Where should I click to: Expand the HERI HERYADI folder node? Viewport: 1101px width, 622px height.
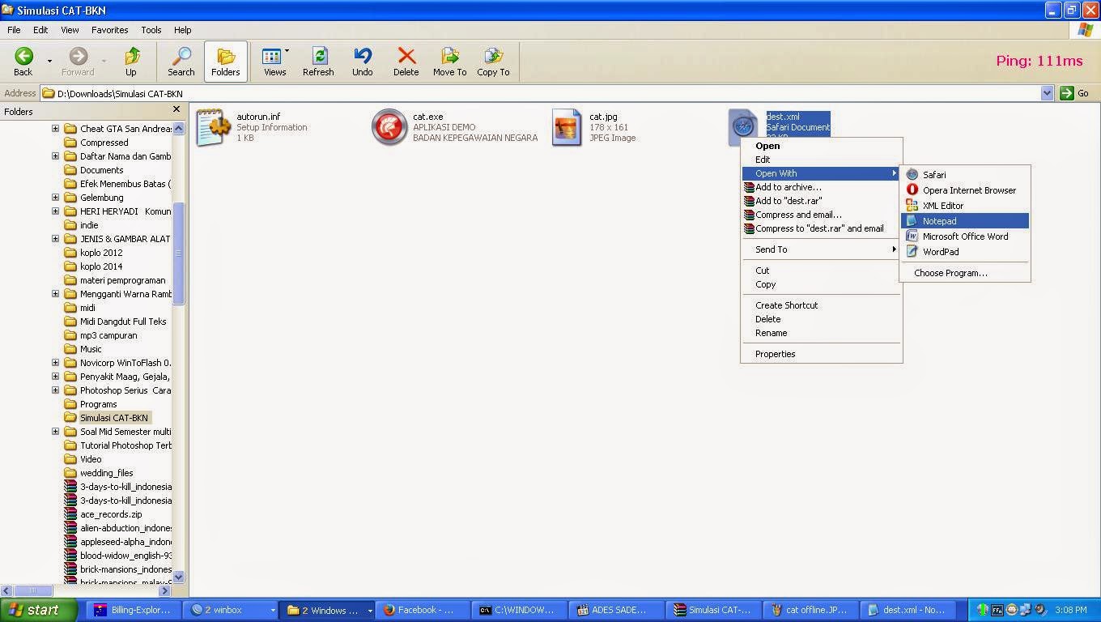click(x=55, y=211)
